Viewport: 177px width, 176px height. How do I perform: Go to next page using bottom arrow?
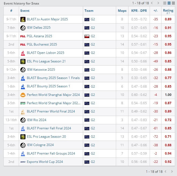coord(172,171)
